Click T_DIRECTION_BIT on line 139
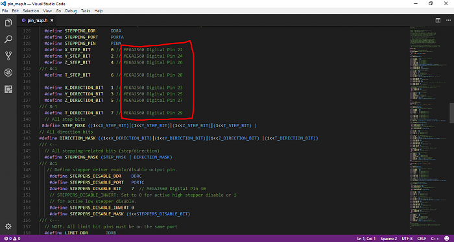This screenshot has height=242, width=454. pos(84,113)
